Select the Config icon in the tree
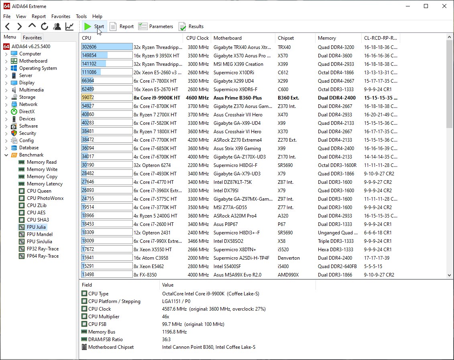 [x=14, y=140]
